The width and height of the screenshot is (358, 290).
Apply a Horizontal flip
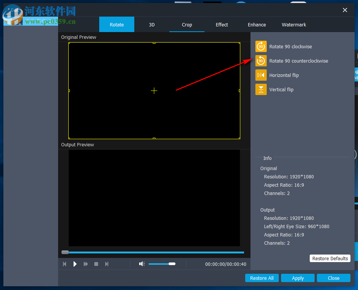261,75
